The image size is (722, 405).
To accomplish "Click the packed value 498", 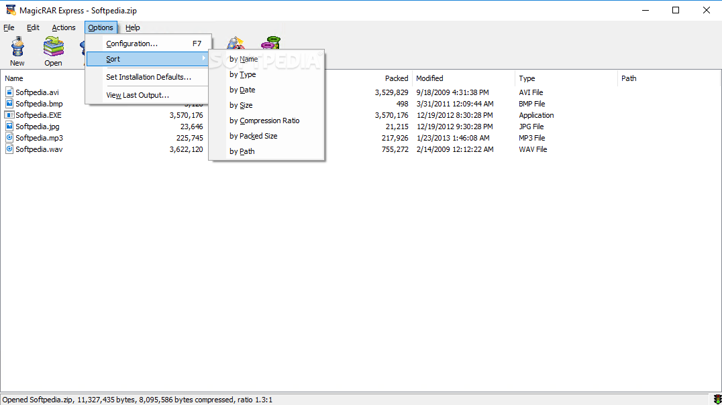I will 402,104.
